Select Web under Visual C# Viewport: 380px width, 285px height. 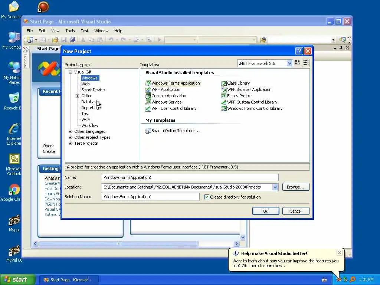pyautogui.click(x=85, y=84)
